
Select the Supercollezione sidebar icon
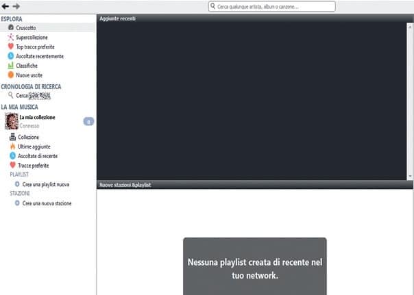[10, 37]
